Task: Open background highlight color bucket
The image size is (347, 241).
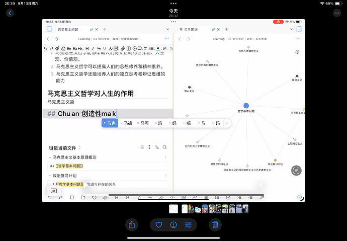Action: click(164, 48)
